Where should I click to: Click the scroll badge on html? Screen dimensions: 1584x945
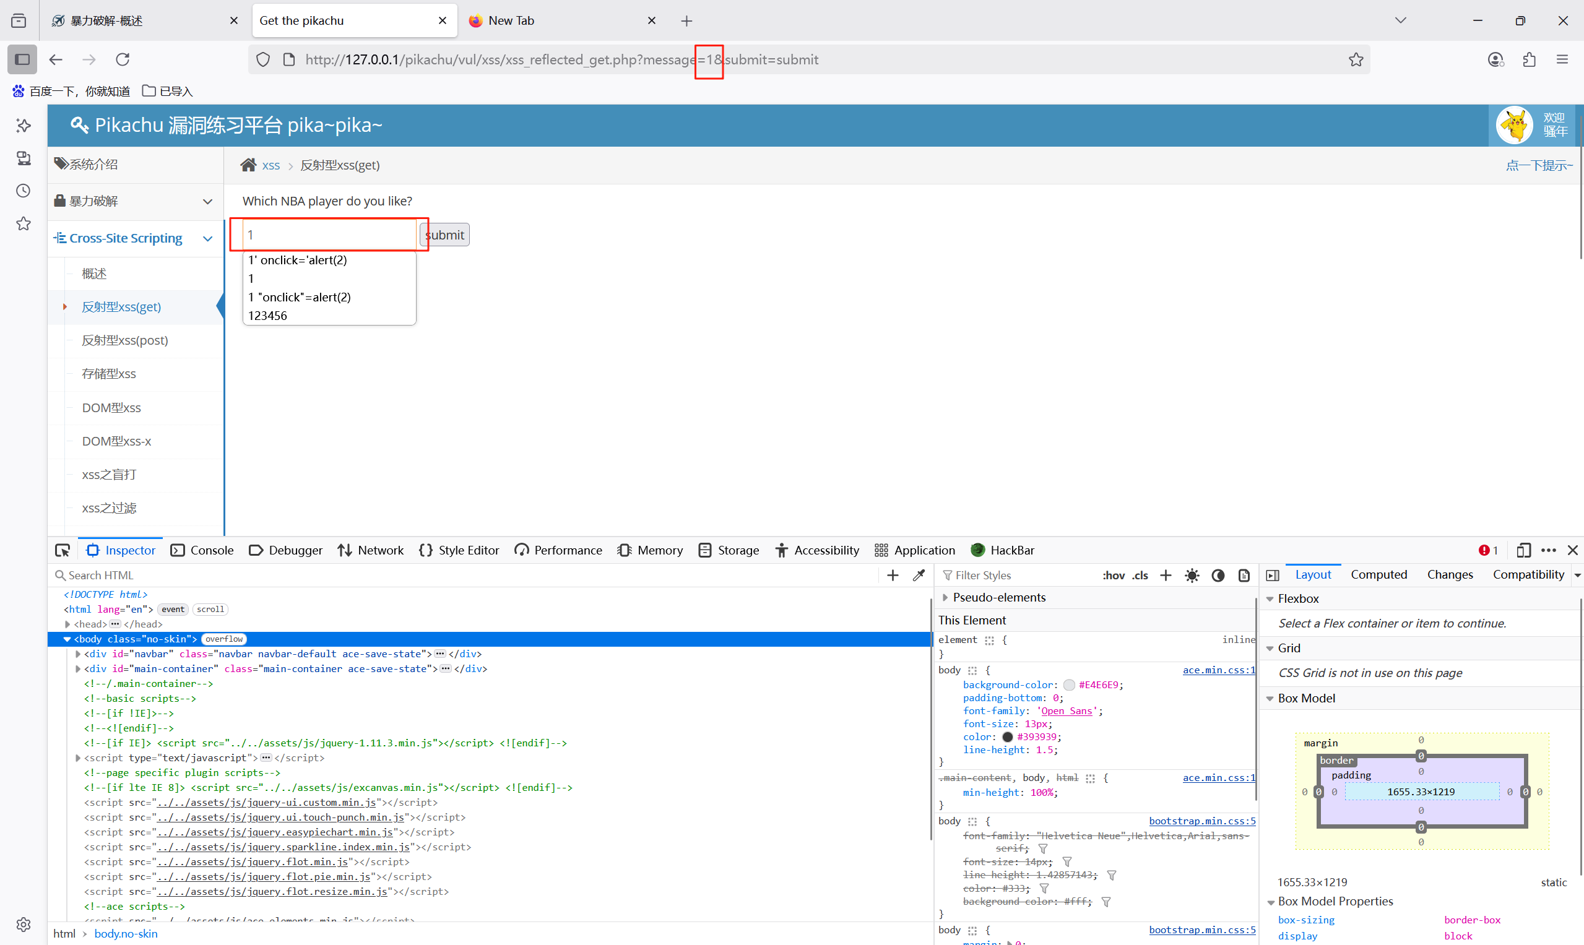[x=210, y=610]
